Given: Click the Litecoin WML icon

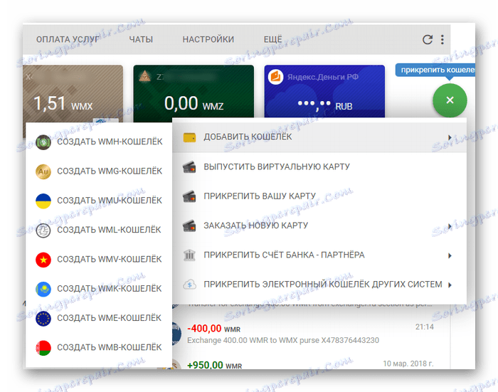Looking at the screenshot, I should tap(43, 231).
